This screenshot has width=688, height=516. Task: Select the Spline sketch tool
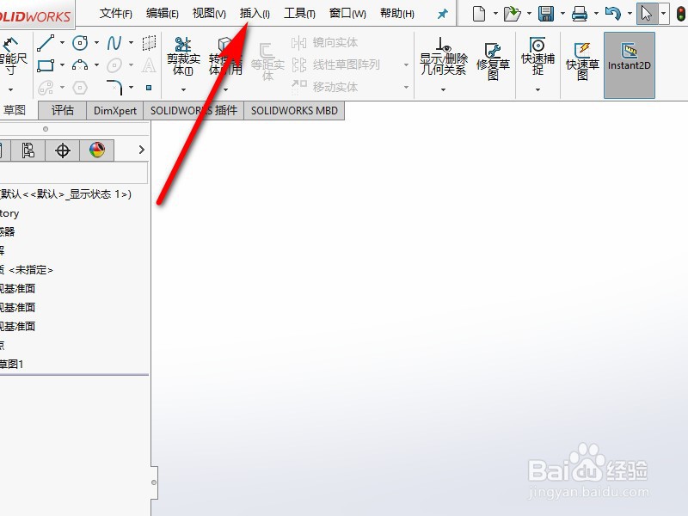tap(114, 42)
